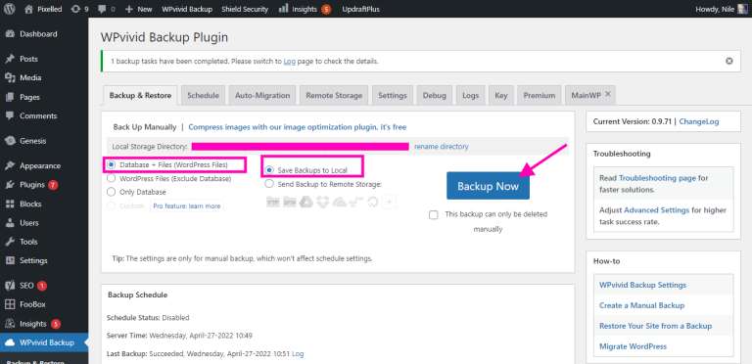The height and width of the screenshot is (364, 752).
Task: Open the Plugins icon in sidebar
Action: pos(10,185)
